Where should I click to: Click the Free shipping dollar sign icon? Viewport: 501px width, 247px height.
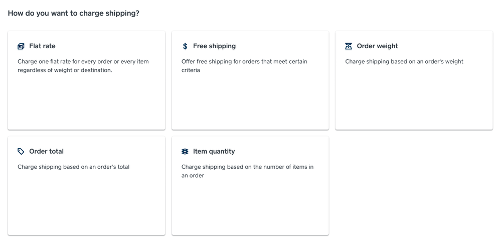(x=185, y=46)
